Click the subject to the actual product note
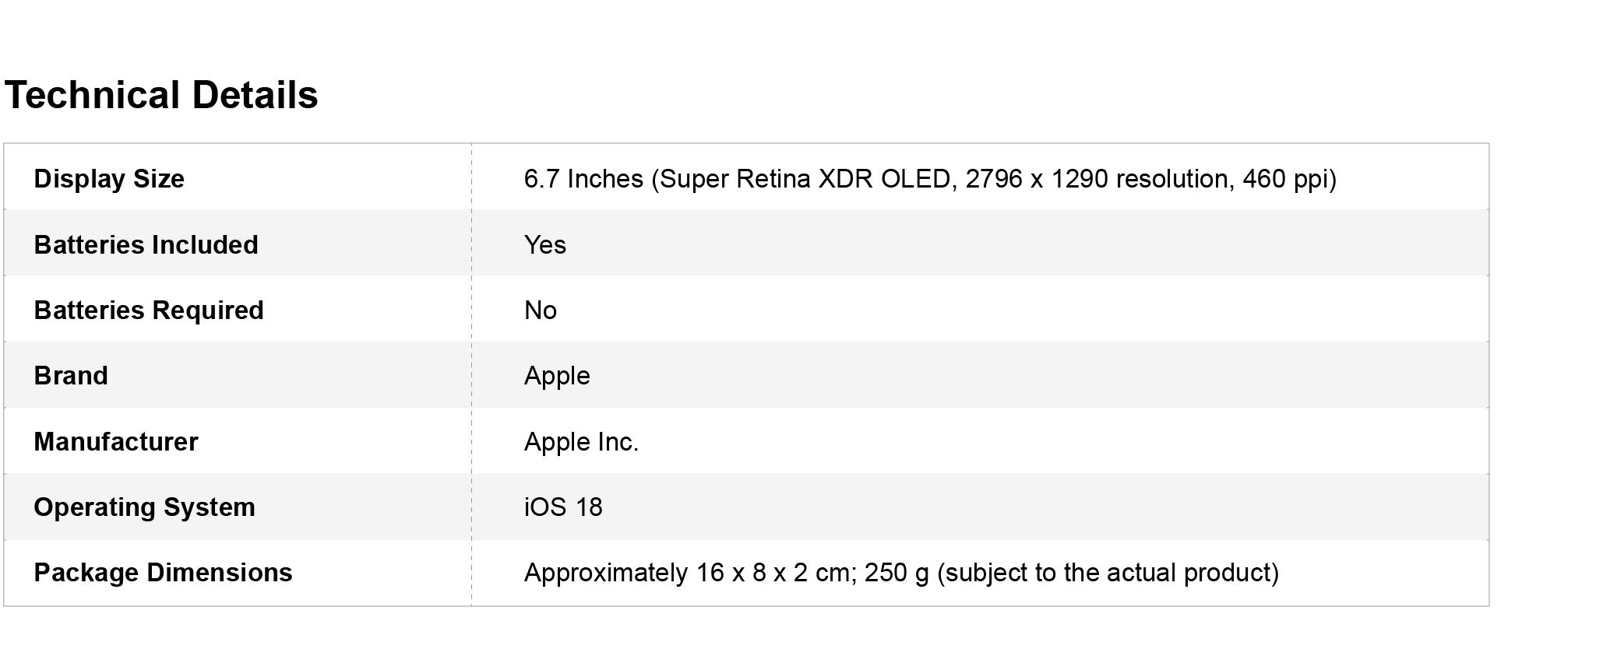Screen dimensions: 1610x649 (x=1108, y=573)
